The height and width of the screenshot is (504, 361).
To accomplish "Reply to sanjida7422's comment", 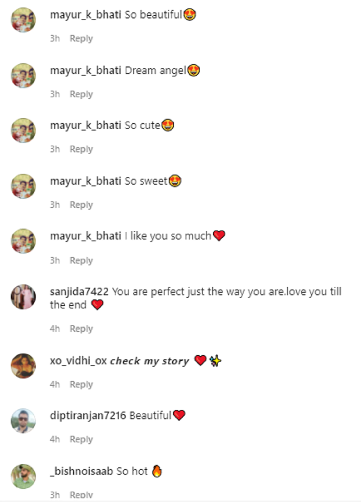I will [x=81, y=329].
